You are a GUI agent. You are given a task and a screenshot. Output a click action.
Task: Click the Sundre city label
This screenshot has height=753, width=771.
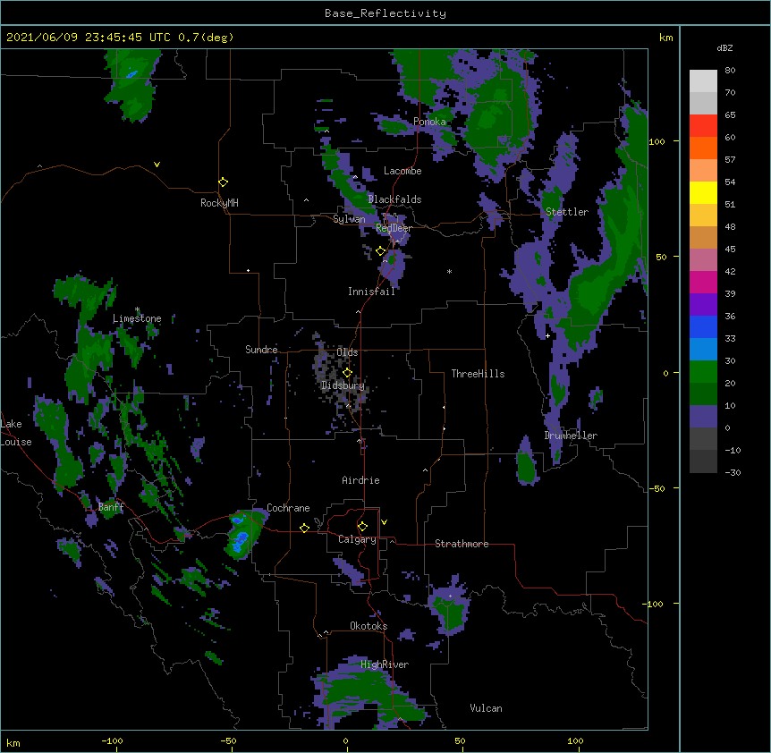261,350
